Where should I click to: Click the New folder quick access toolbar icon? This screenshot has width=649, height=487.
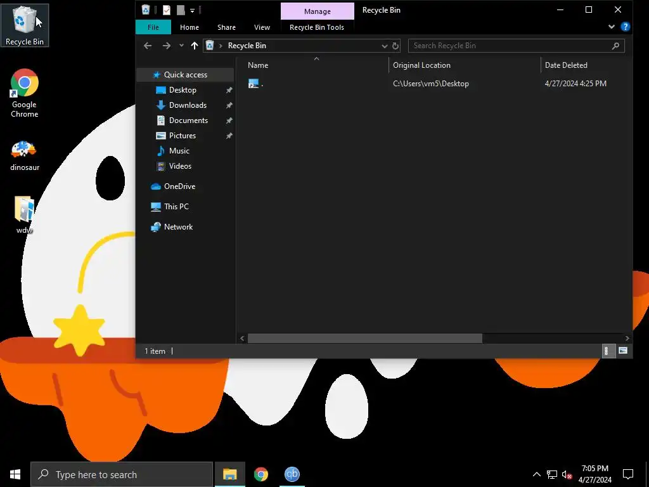181,10
